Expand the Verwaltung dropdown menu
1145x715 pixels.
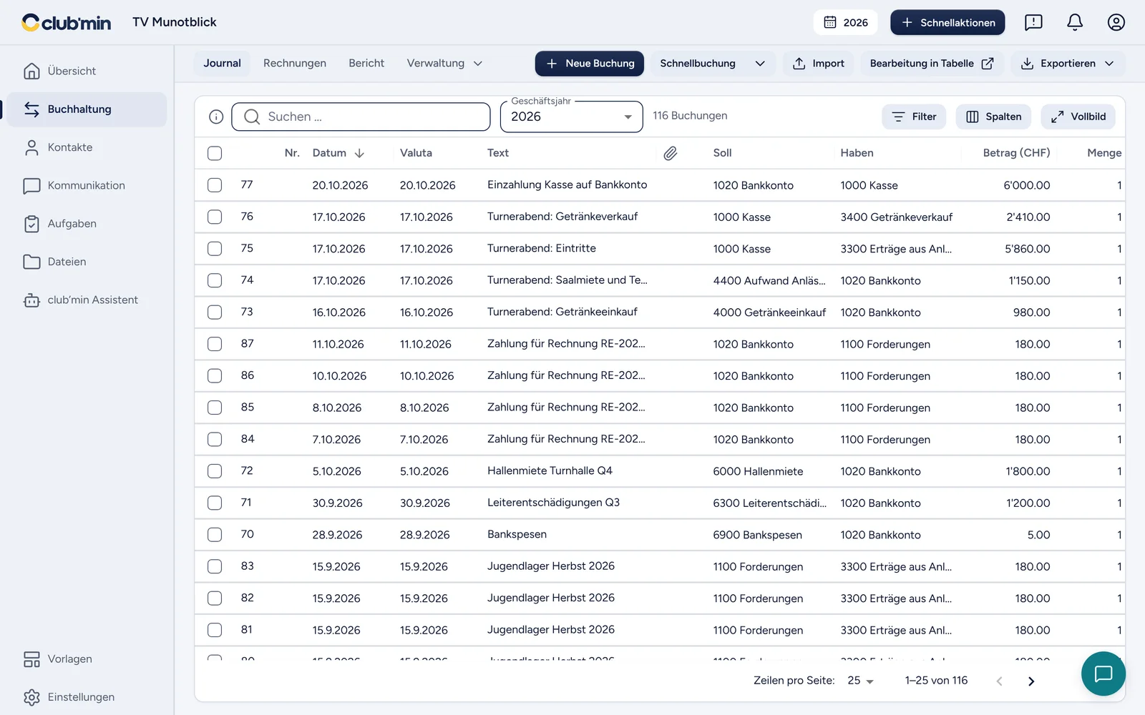tap(444, 63)
